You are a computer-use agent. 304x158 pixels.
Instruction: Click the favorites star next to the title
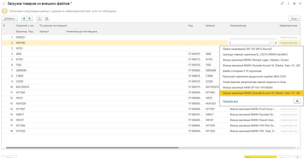coord(4,3)
